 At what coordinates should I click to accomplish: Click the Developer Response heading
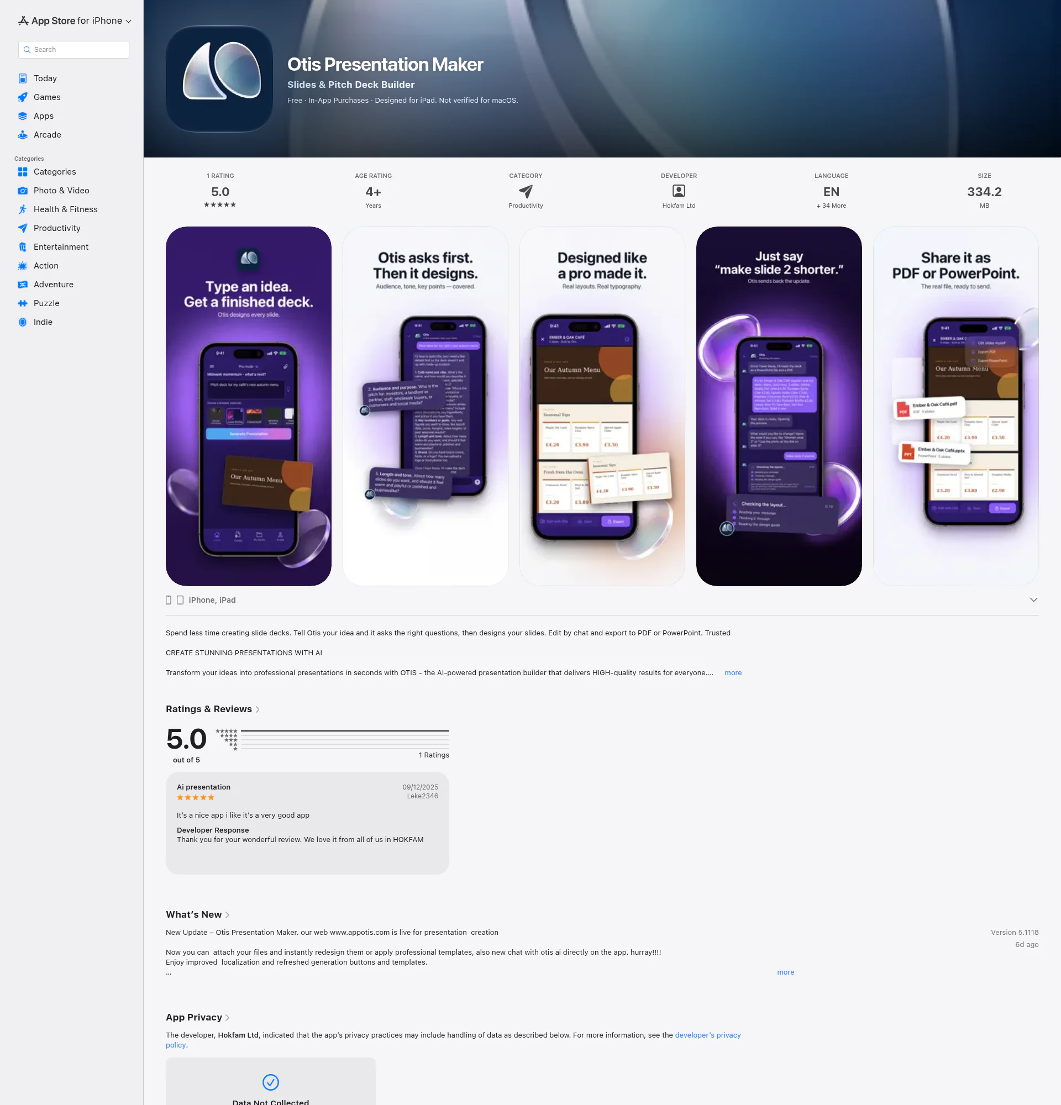[x=213, y=830]
